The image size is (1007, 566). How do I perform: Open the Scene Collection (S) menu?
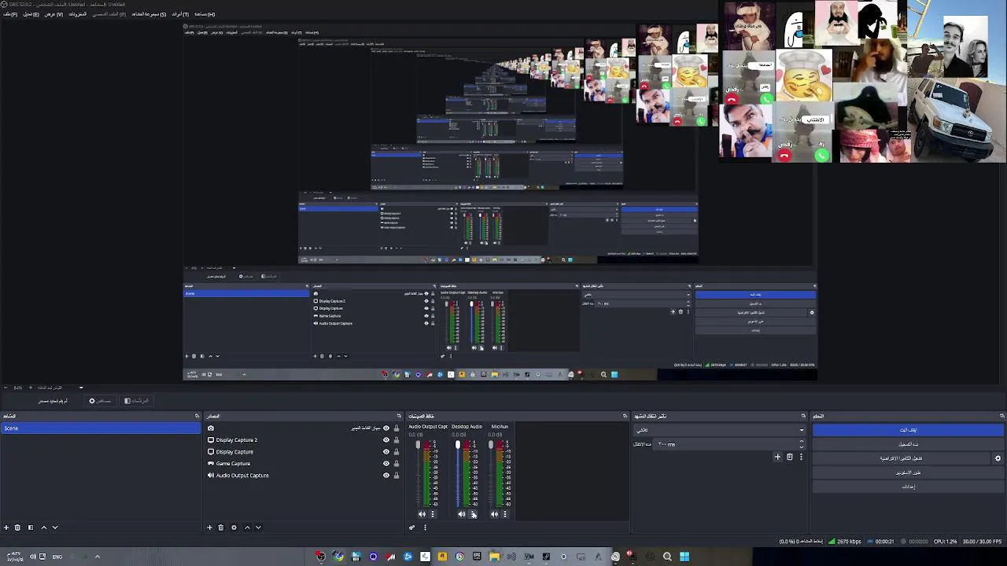coord(149,14)
